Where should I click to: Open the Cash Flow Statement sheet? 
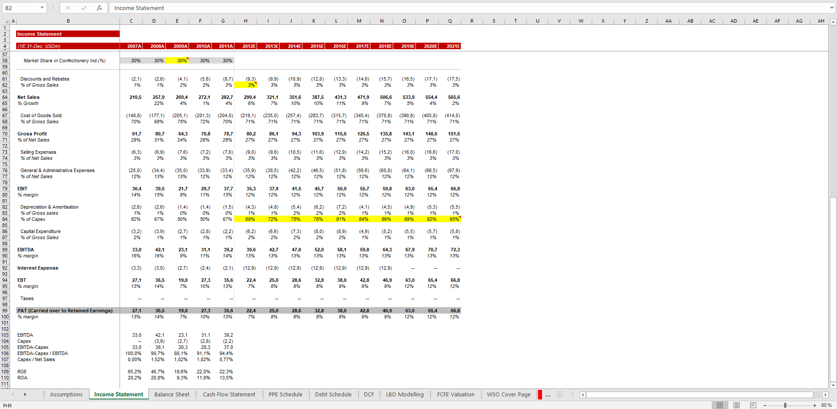[229, 395]
